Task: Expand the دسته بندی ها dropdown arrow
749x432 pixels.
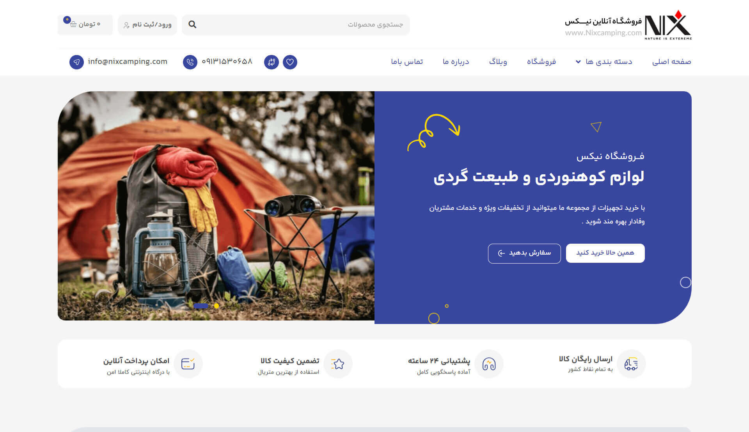Action: pyautogui.click(x=578, y=62)
